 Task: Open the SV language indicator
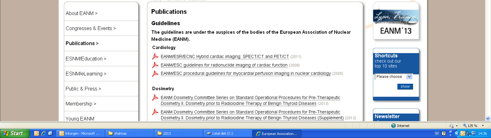click(437, 133)
